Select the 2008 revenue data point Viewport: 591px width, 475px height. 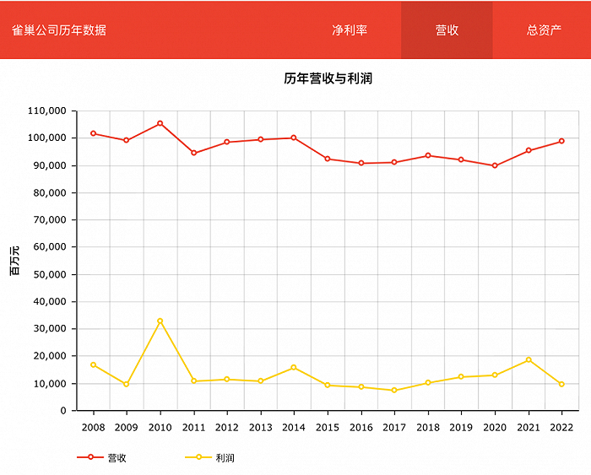[93, 133]
